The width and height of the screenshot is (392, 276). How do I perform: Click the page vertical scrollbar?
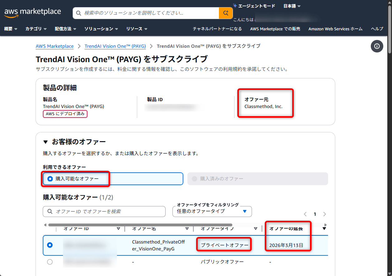pyautogui.click(x=390, y=30)
